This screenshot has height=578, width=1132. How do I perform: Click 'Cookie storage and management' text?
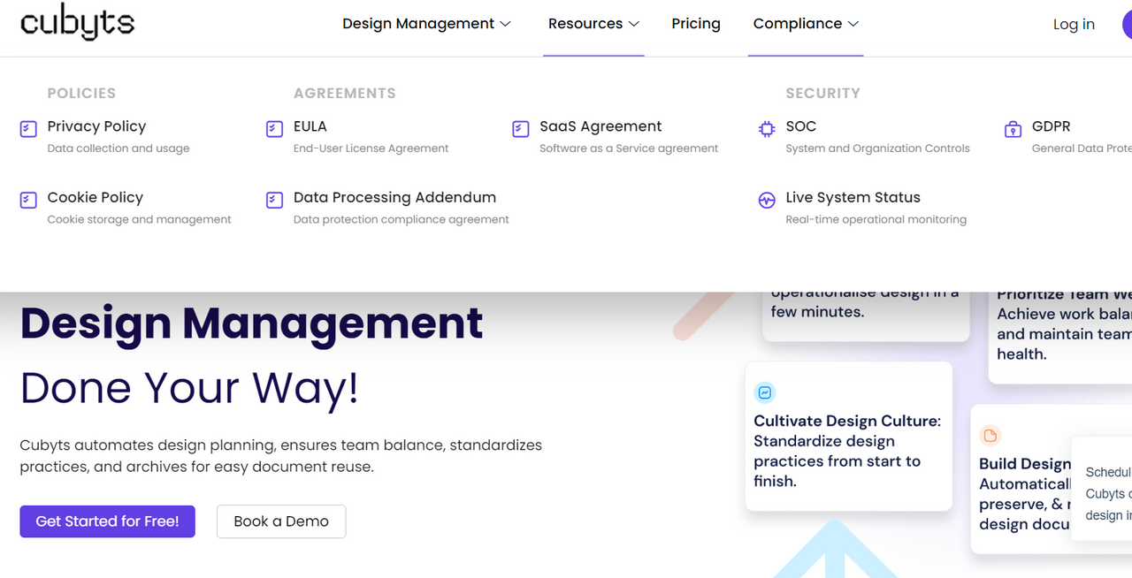pyautogui.click(x=139, y=219)
